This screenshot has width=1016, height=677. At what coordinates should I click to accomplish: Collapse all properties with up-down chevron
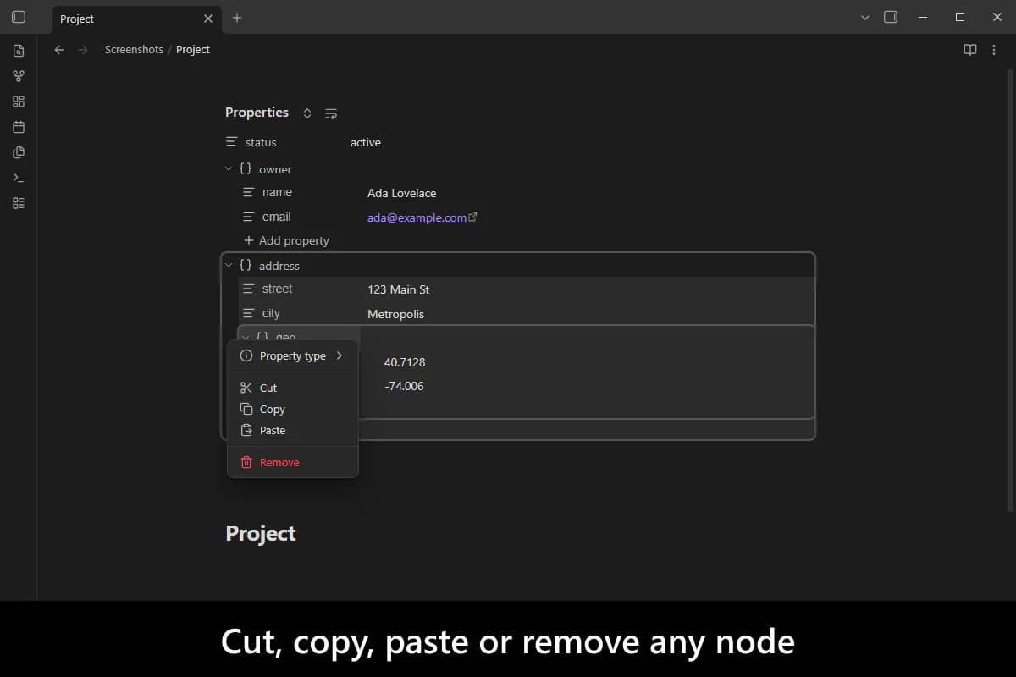coord(307,113)
